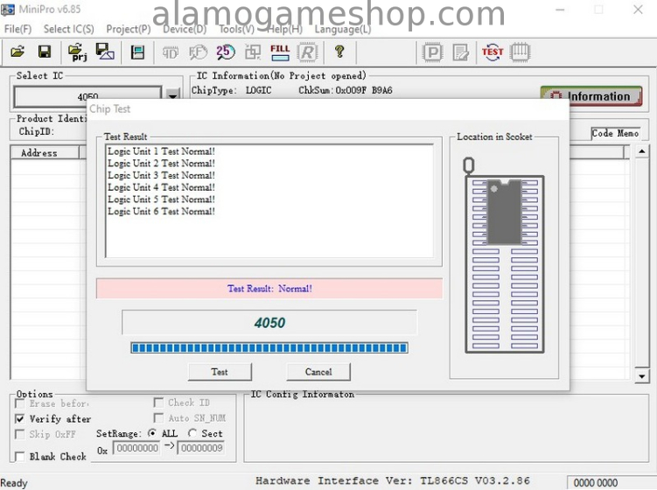The height and width of the screenshot is (490, 657).
Task: Click Cancel in the Chip Test dialog
Action: (318, 372)
